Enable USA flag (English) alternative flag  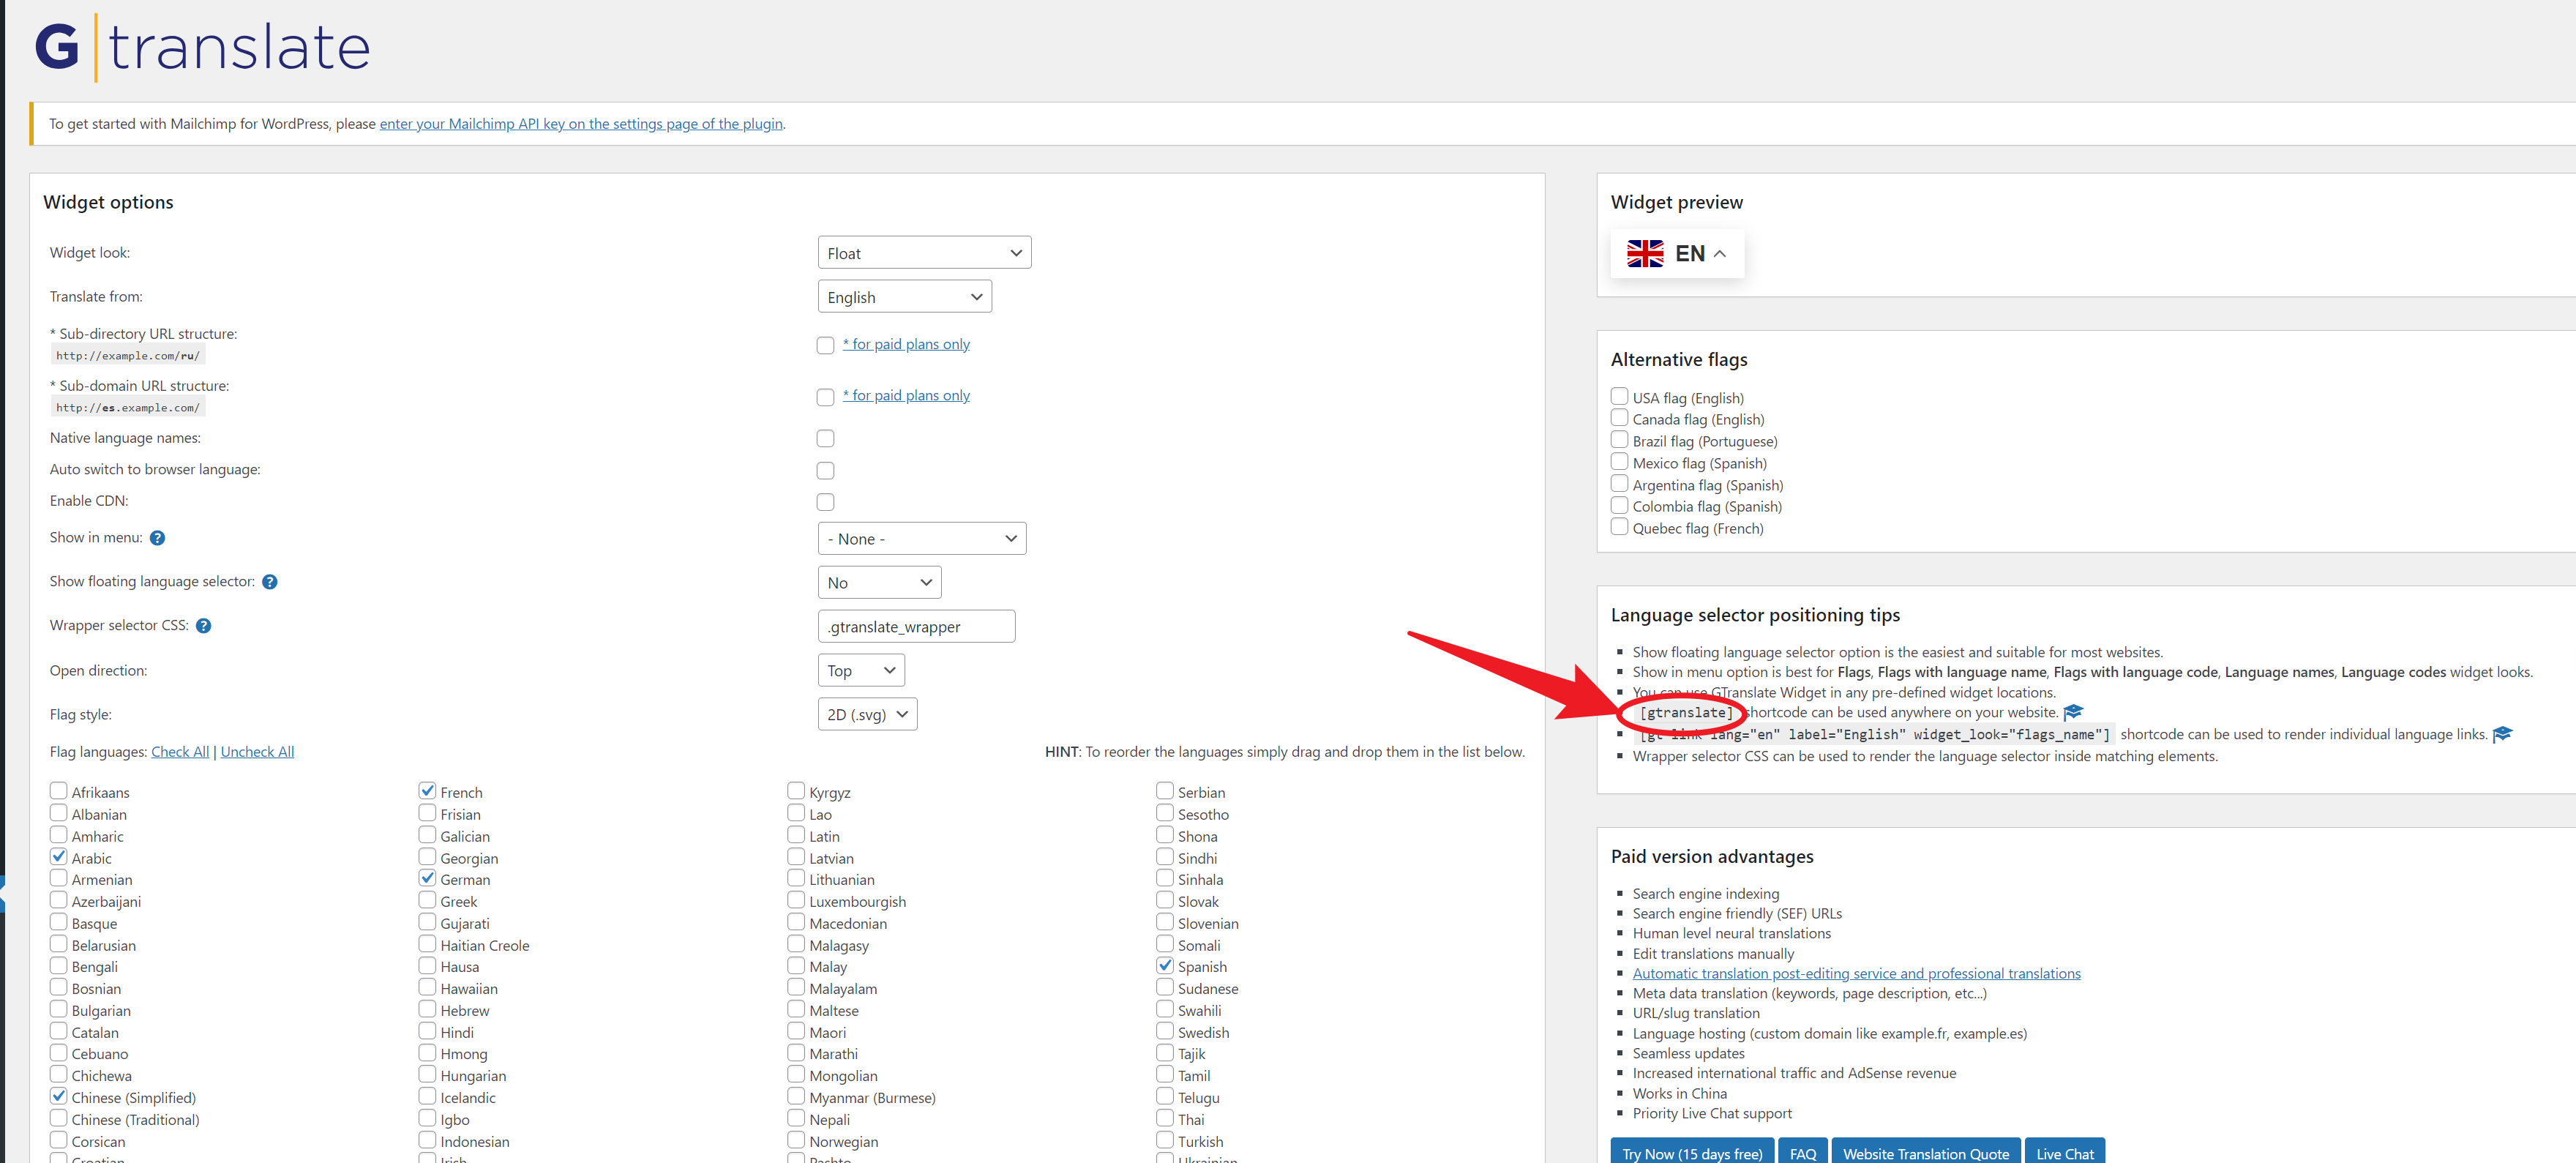tap(1619, 395)
